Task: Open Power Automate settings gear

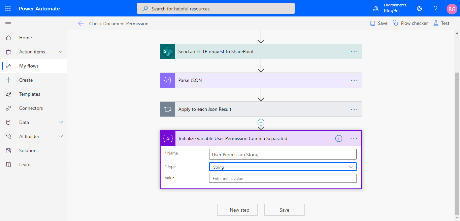Action: click(x=419, y=8)
